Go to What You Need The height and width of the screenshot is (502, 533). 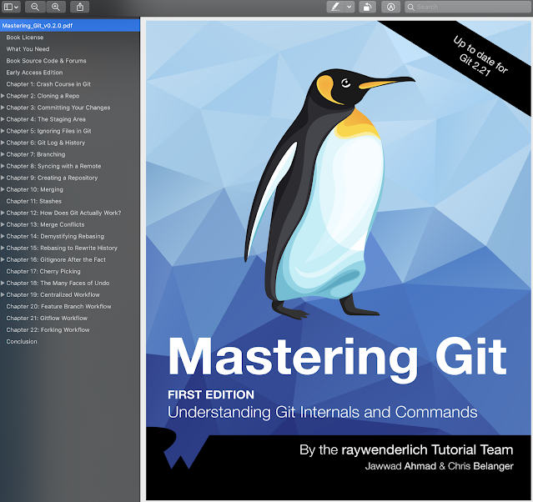click(x=28, y=49)
